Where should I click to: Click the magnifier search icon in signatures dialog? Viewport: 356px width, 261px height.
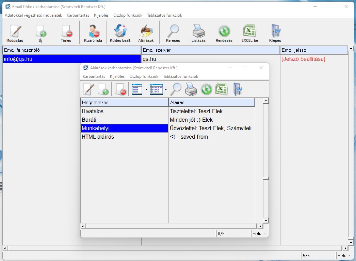[176, 89]
